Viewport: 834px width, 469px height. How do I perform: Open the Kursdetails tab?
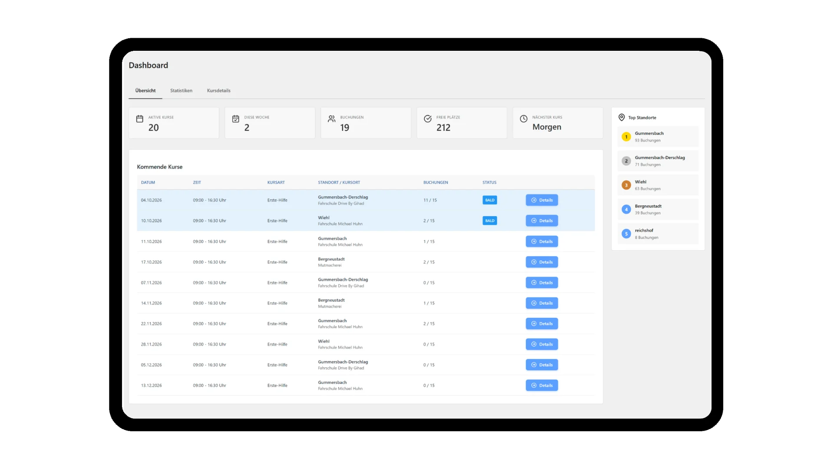click(218, 90)
